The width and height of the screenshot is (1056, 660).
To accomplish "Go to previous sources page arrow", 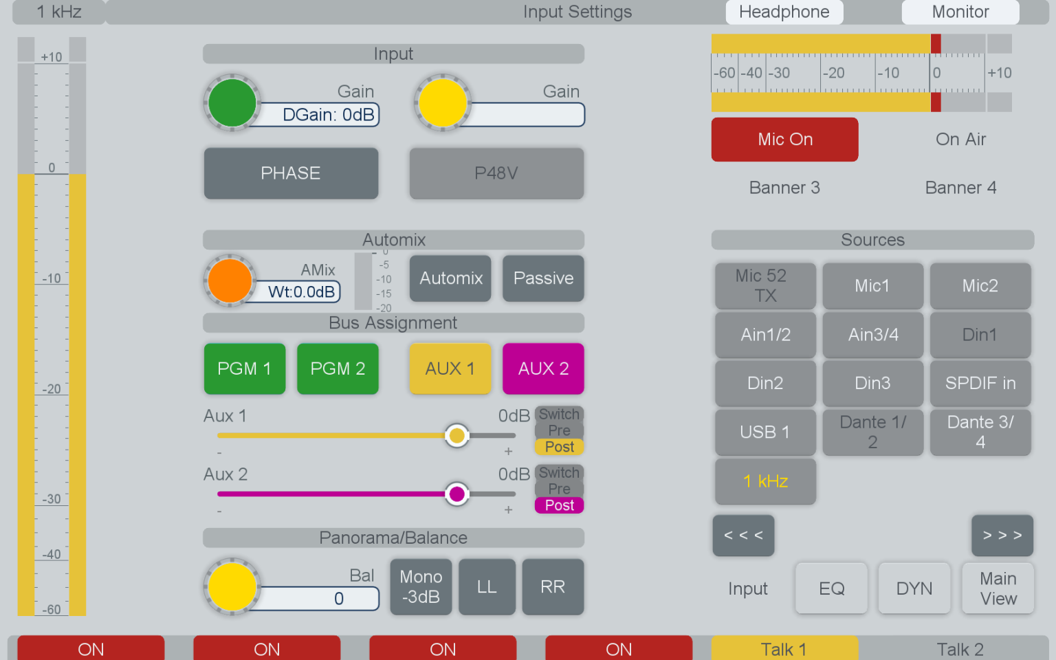I will [x=743, y=536].
